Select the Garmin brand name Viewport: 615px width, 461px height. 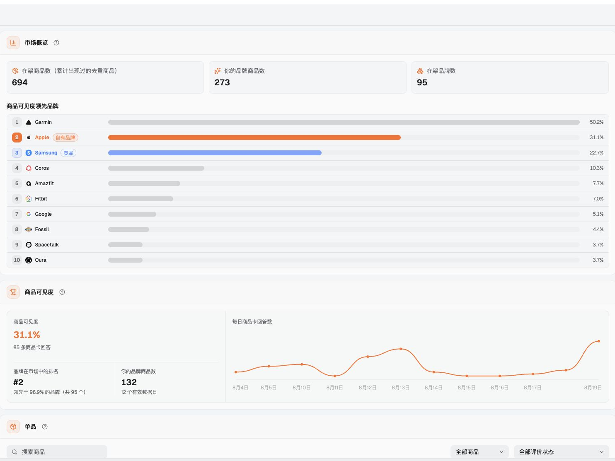44,122
